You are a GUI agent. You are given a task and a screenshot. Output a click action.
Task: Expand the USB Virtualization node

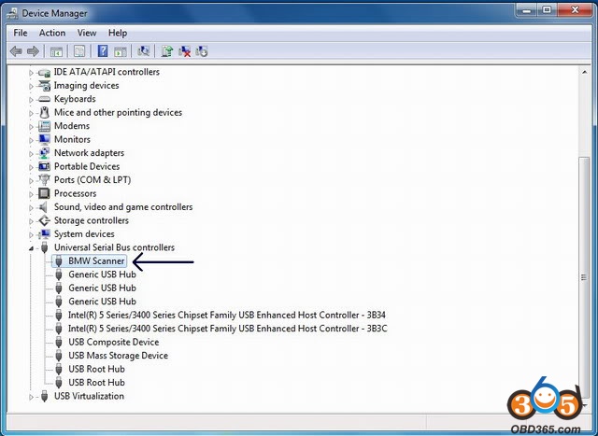click(x=31, y=397)
